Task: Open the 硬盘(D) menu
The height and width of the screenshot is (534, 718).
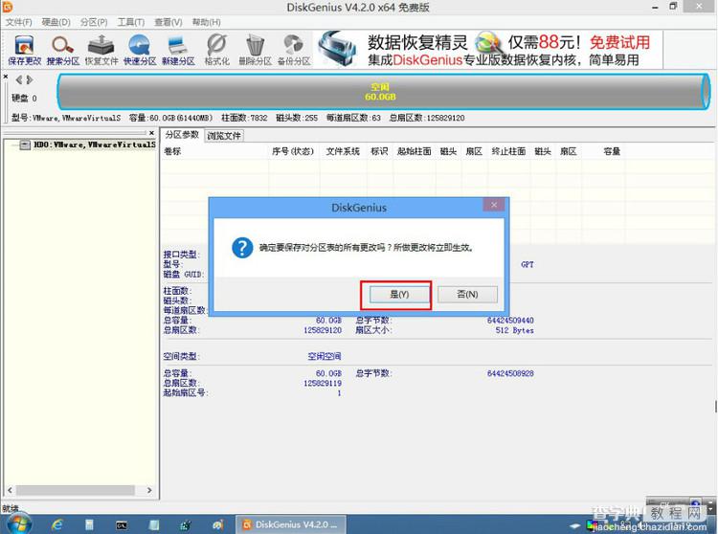Action: [56, 22]
